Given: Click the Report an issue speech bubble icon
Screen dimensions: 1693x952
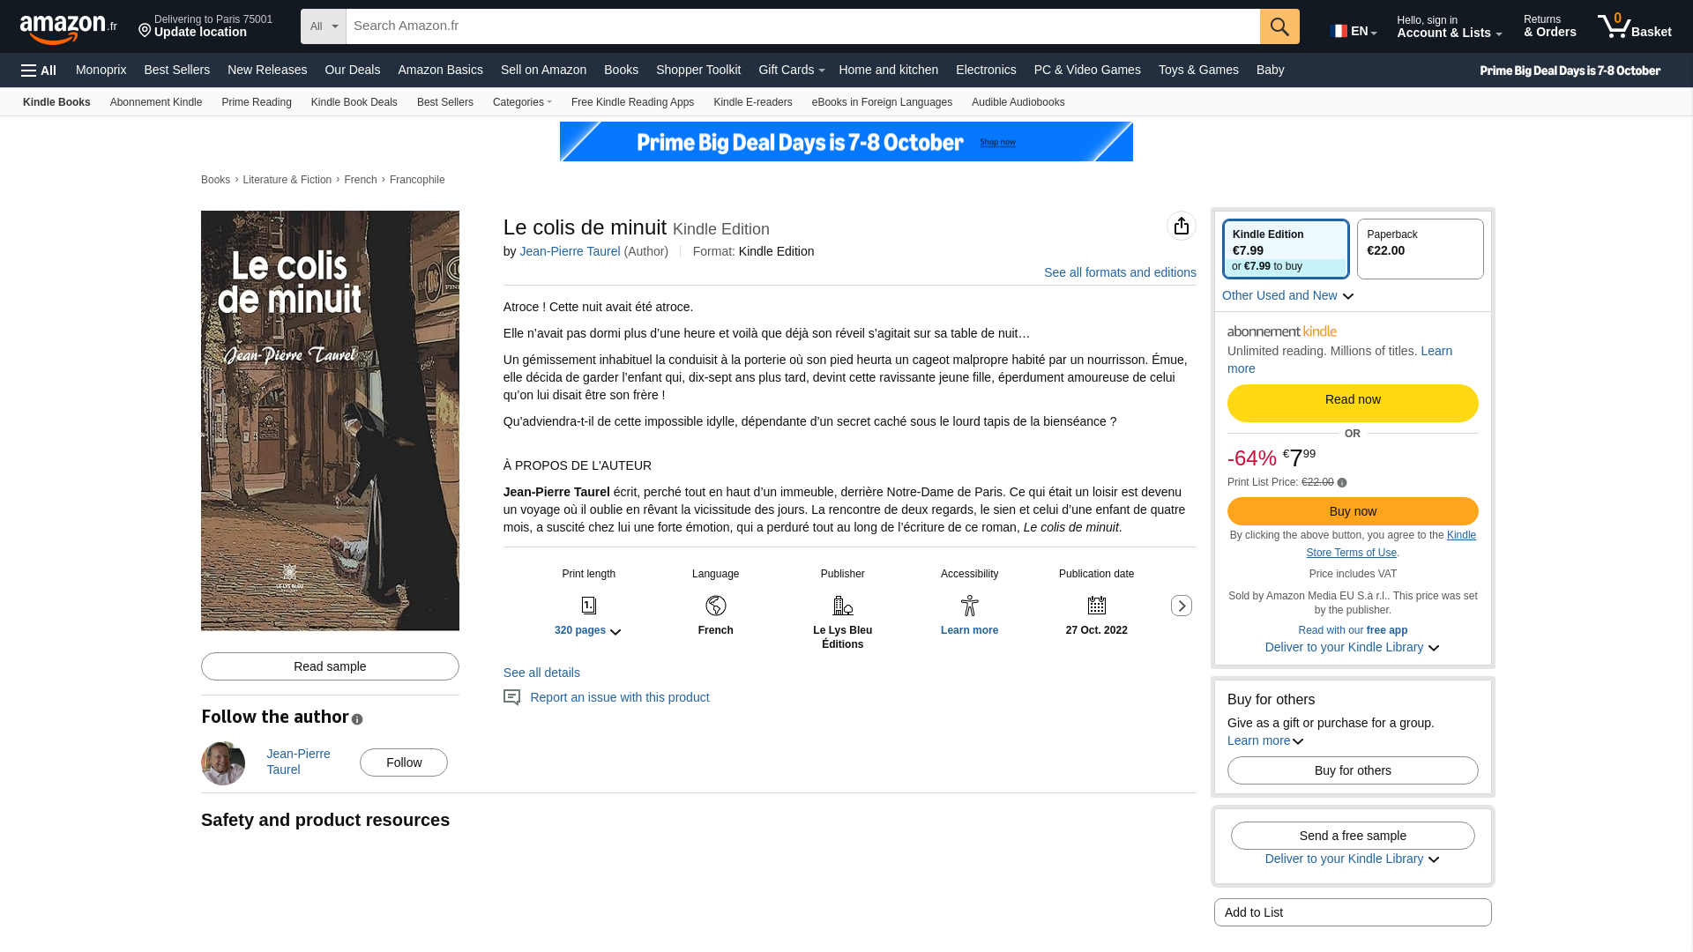Looking at the screenshot, I should 511,697.
